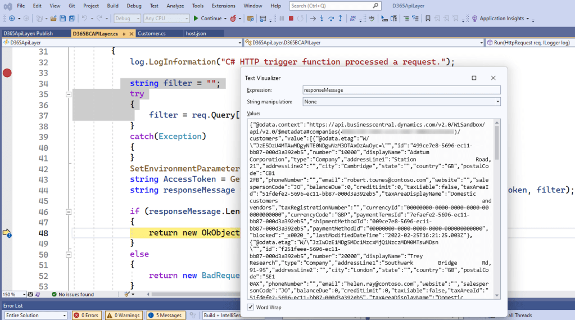Screen dimensions: 575x320
Task: Click the Stop Debugging red square icon
Action: coord(291,19)
